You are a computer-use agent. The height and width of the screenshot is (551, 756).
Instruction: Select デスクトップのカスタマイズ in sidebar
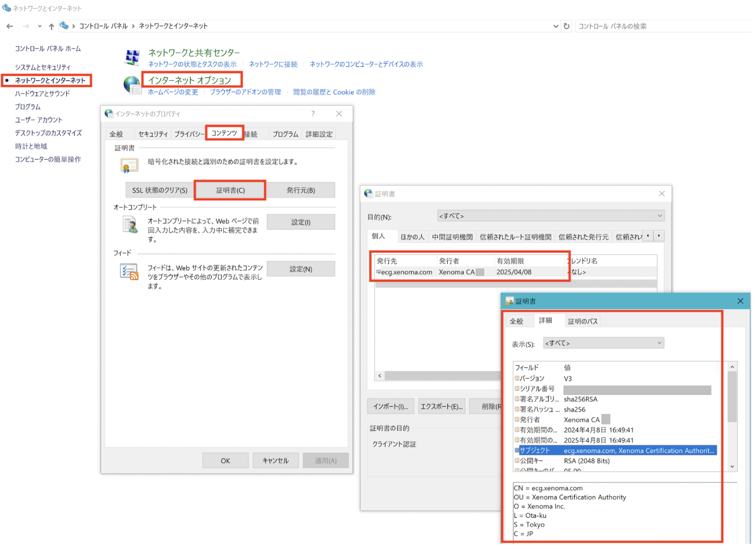(48, 133)
